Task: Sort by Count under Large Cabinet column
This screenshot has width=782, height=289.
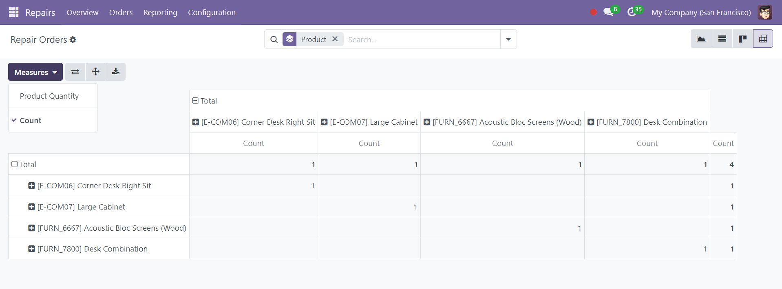Action: point(369,143)
